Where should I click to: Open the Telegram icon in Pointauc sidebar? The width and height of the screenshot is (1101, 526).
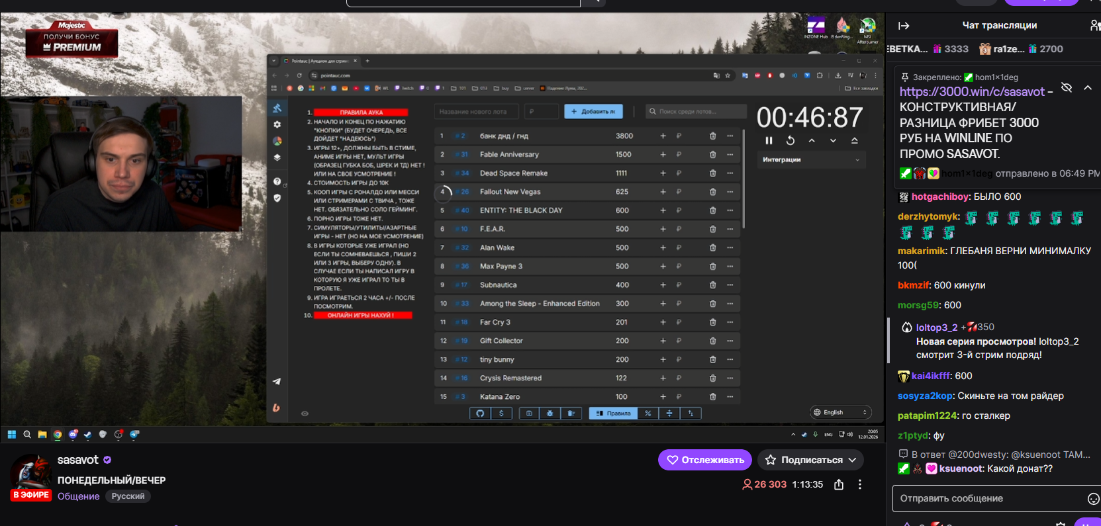(277, 381)
